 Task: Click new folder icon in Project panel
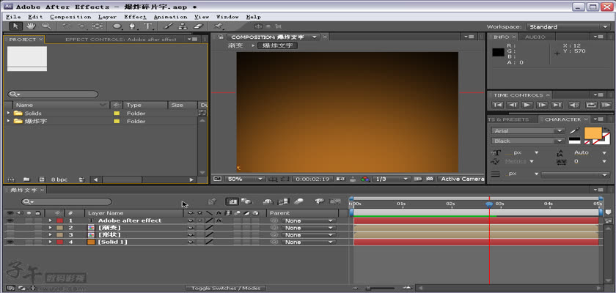pos(26,179)
